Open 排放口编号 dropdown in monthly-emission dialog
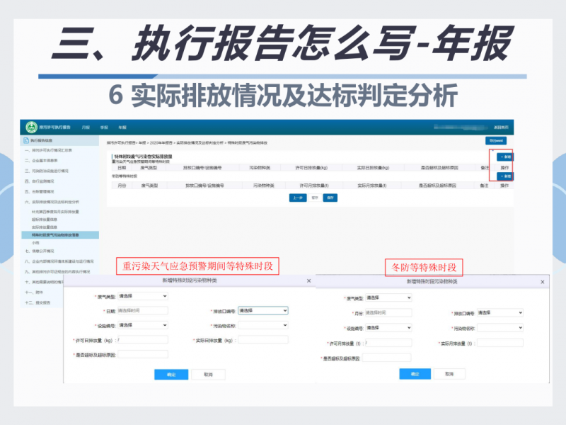This screenshot has width=566, height=425. pyautogui.click(x=500, y=312)
